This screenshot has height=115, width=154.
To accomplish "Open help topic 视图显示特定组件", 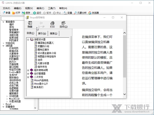I will point(47,56).
